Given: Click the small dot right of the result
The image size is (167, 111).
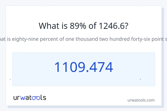Looking at the screenshot, I should pos(140,79).
